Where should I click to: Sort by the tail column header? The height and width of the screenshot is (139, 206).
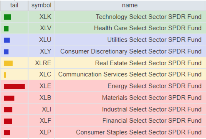tap(14, 5)
